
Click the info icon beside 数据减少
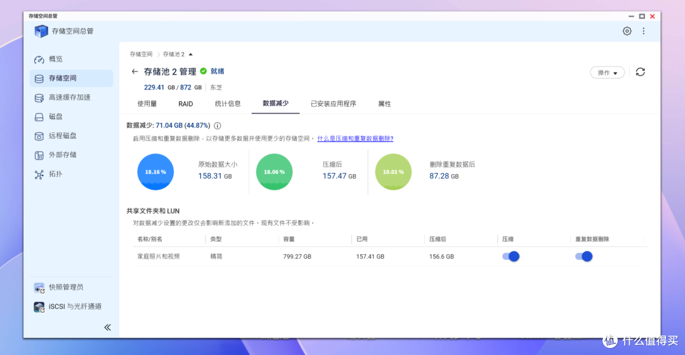217,126
